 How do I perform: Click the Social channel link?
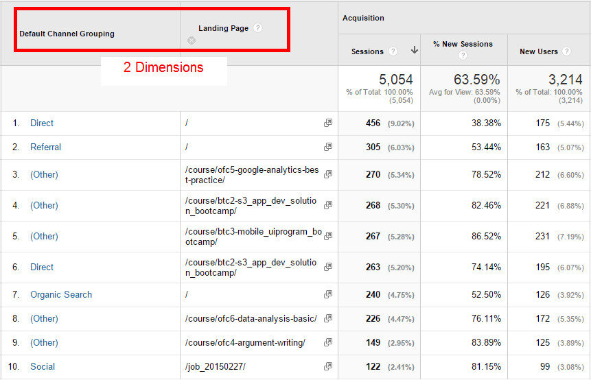pos(43,366)
